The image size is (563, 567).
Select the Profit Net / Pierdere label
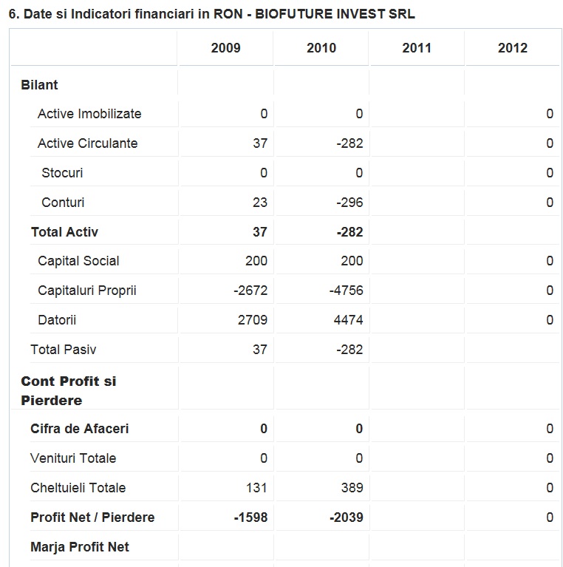click(x=92, y=517)
